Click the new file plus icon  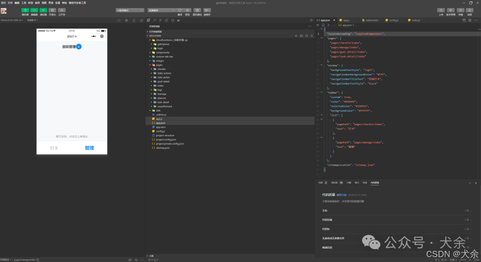coord(296,36)
